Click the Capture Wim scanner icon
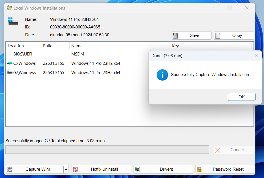Viewport: 264px width, 178px height. pyautogui.click(x=10, y=170)
